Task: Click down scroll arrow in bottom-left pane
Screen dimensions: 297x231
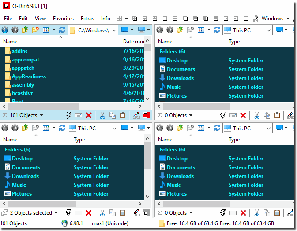Action: [x=148, y=196]
